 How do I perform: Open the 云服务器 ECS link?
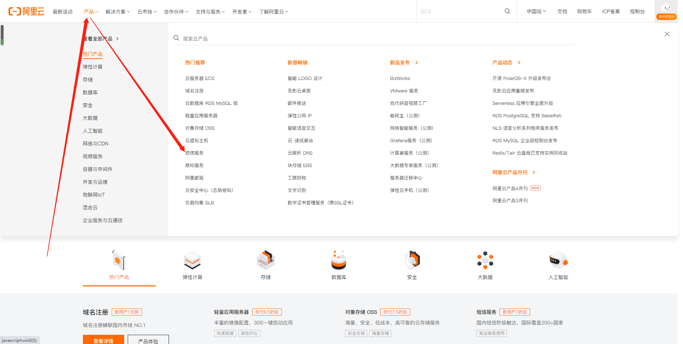point(200,78)
